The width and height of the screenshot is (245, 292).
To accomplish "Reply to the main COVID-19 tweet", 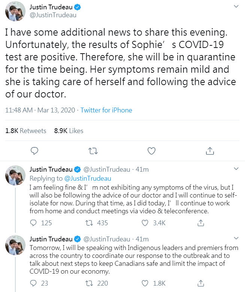I will coord(35,151).
